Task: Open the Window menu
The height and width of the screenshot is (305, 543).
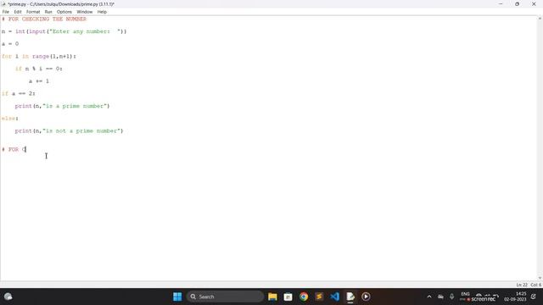Action: pyautogui.click(x=85, y=12)
